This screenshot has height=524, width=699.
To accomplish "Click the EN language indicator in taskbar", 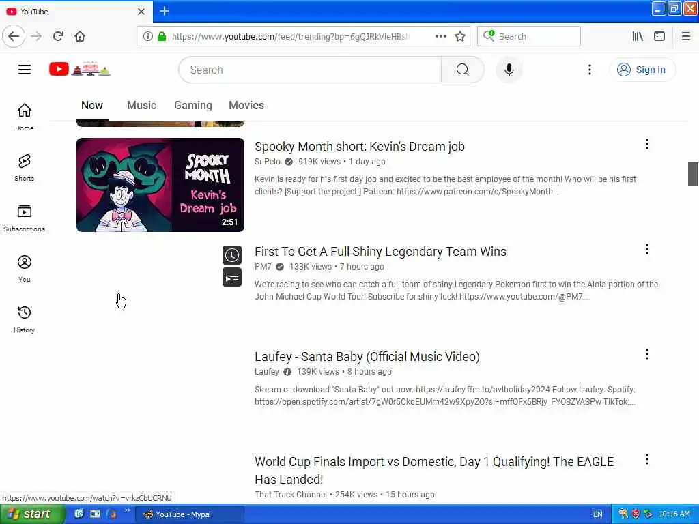I will [x=597, y=514].
